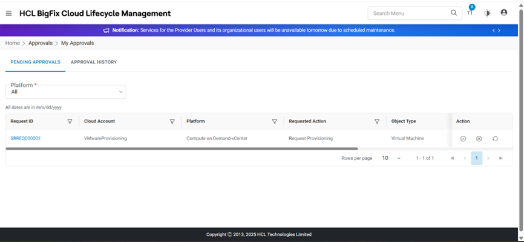
Task: Click the table's horizontal scrollbar
Action: tap(182, 148)
